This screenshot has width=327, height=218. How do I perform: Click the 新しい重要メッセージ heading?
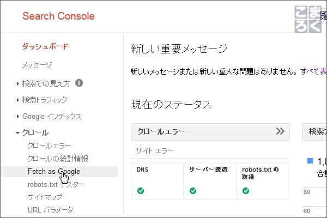179,49
